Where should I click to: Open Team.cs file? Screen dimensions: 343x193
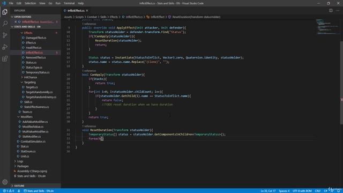coord(27,112)
